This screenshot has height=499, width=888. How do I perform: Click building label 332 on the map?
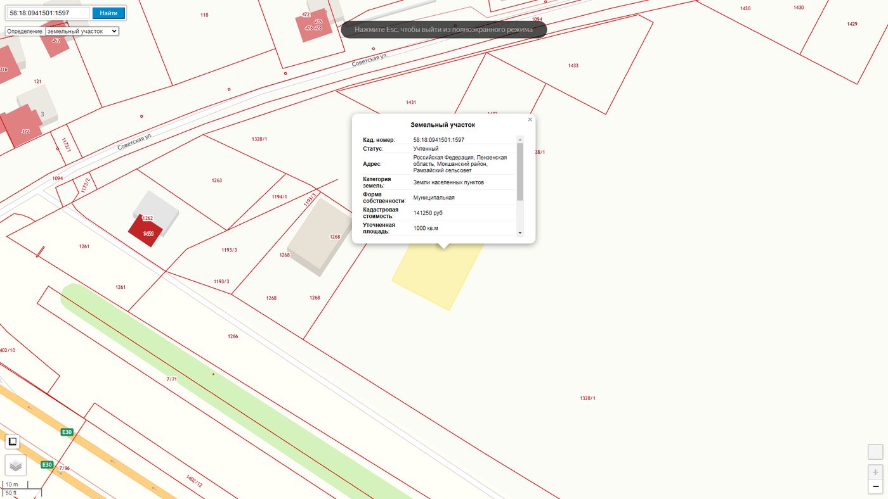pos(25,132)
